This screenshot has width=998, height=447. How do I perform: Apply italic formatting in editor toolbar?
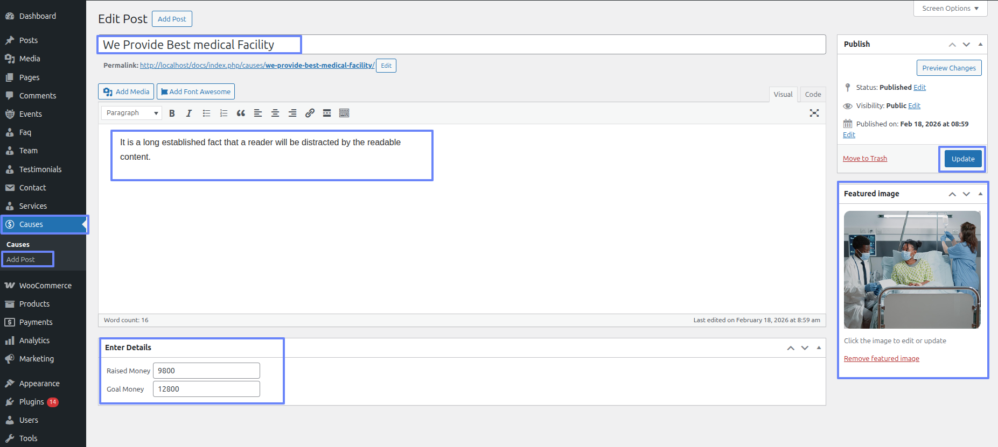[189, 113]
